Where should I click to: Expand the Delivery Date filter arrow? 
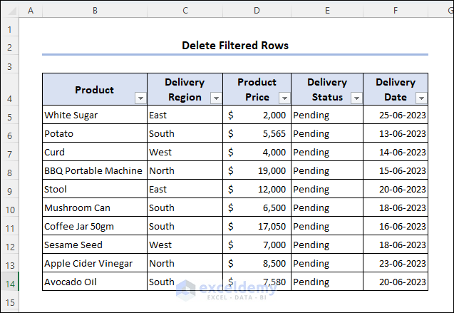421,98
